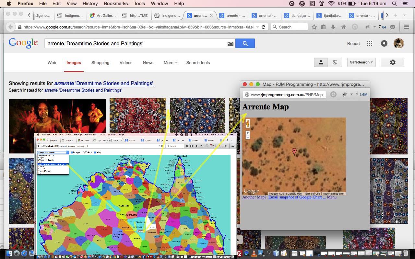Open search settings gear

(393, 62)
